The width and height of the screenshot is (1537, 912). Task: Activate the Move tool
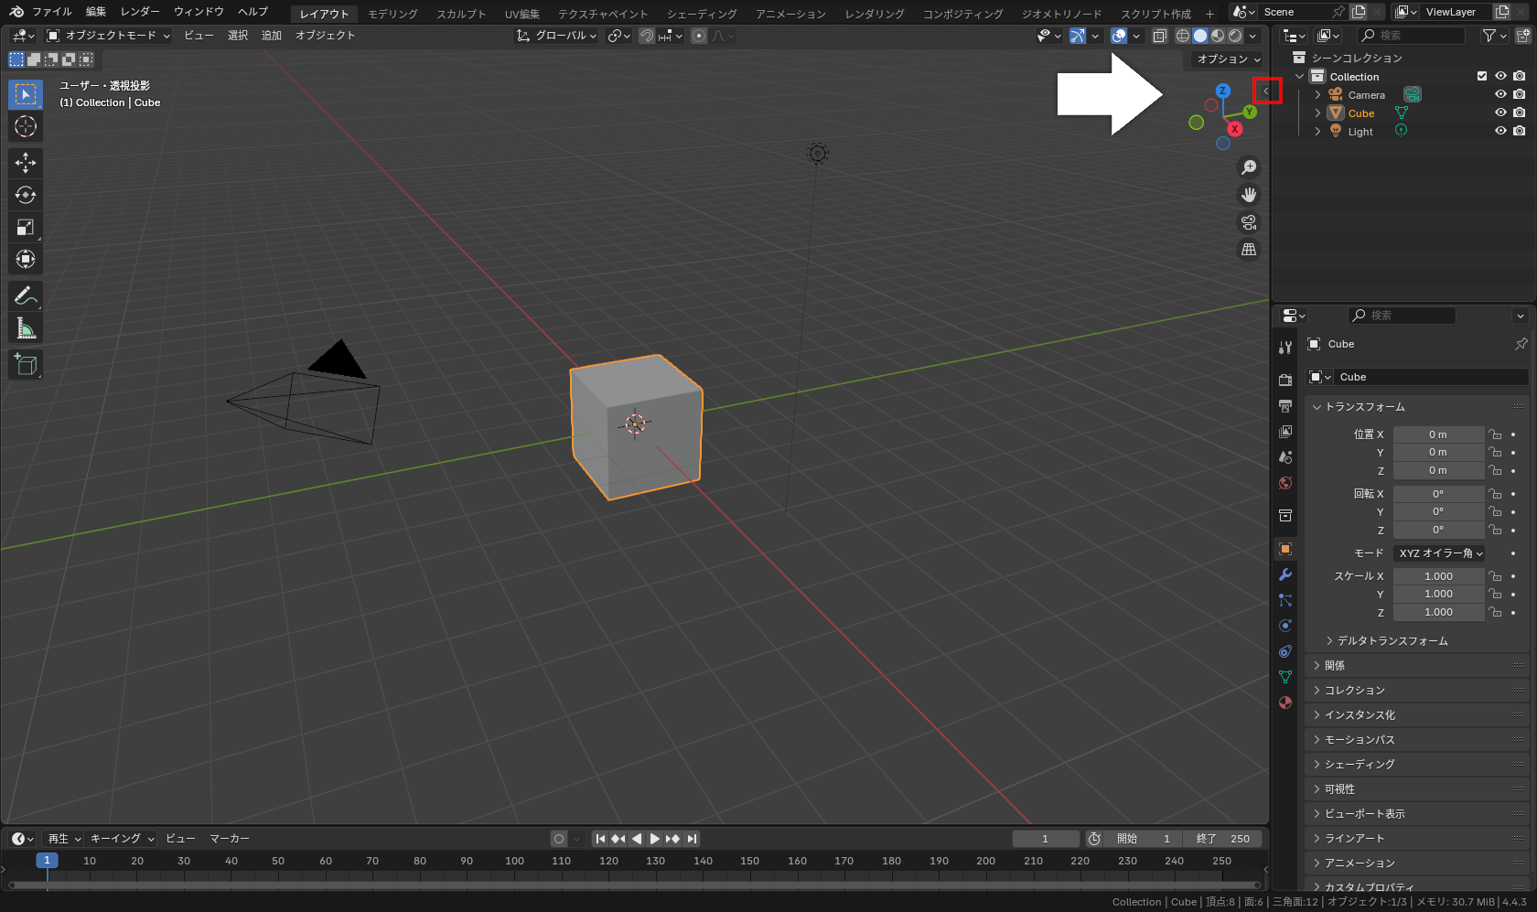26,163
